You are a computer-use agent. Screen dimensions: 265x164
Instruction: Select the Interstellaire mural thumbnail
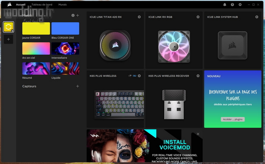pyautogui.click(x=65, y=49)
